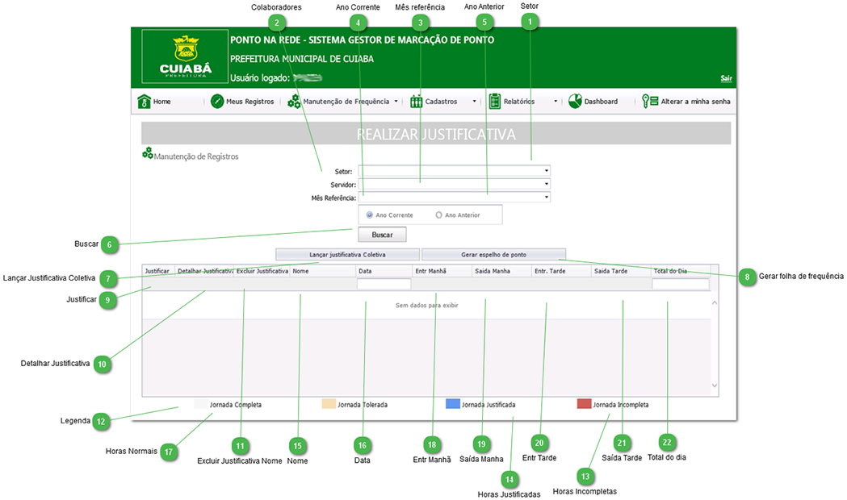Open the Dashboard menu item

(602, 102)
